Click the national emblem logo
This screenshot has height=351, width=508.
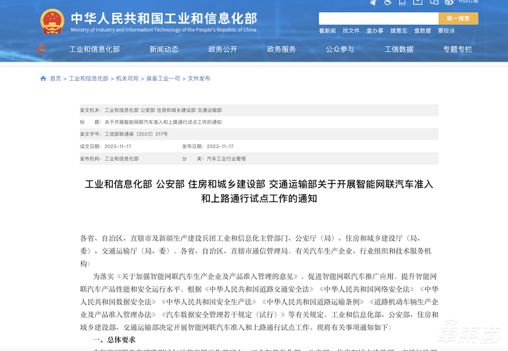point(52,20)
